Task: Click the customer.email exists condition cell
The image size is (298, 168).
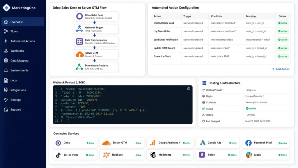Action: [x=222, y=40]
